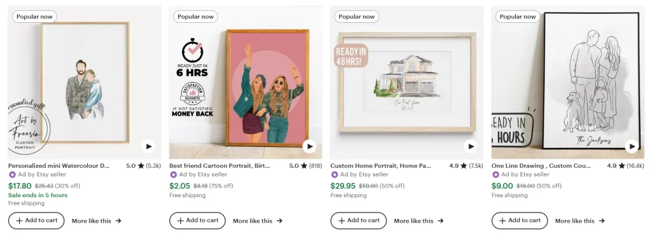Add custom home portrait to cart
Viewport: 652px width, 236px height.
(x=358, y=221)
